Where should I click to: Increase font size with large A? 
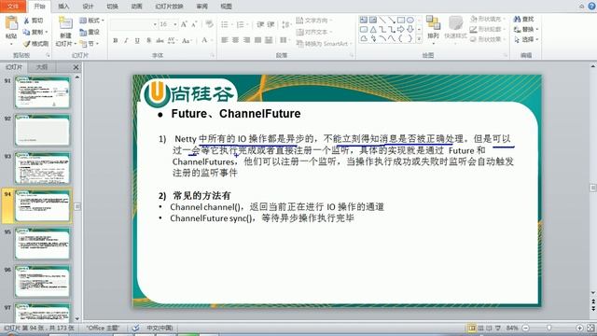[184, 24]
